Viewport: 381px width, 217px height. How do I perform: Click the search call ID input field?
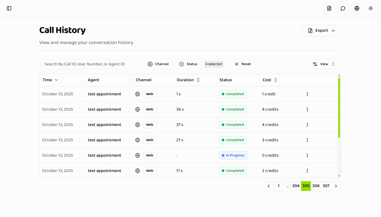(x=91, y=64)
